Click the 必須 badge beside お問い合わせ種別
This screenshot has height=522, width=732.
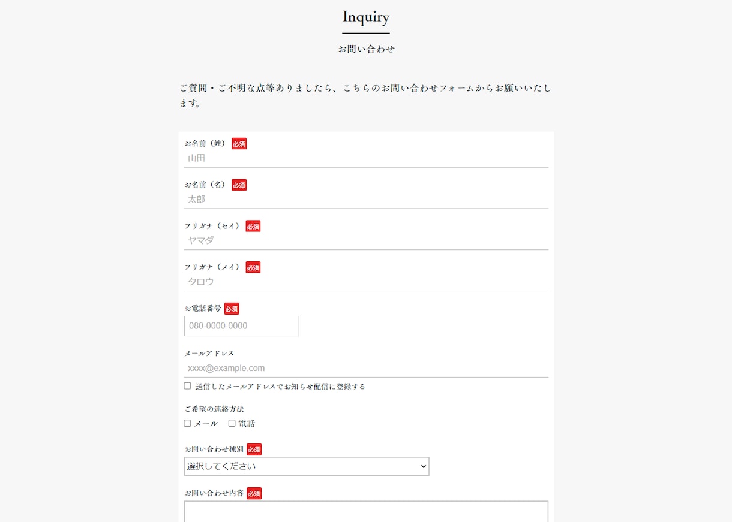254,449
